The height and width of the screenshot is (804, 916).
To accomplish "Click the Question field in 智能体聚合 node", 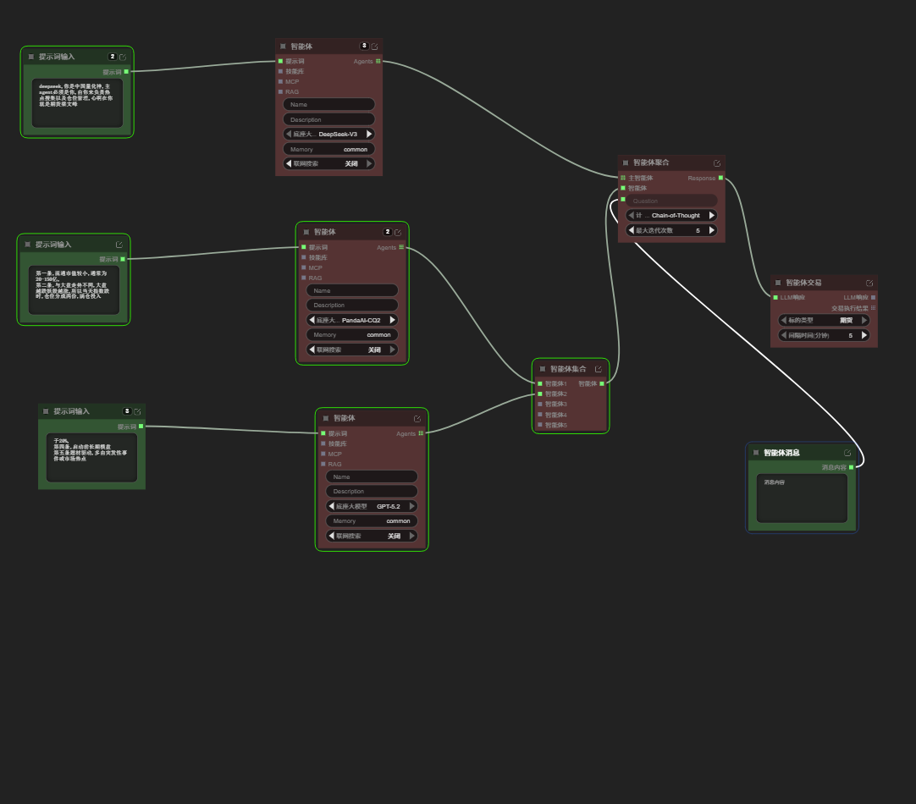I will [x=671, y=201].
